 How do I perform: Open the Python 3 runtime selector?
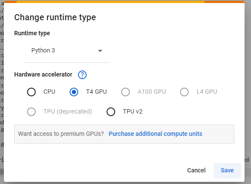67,51
